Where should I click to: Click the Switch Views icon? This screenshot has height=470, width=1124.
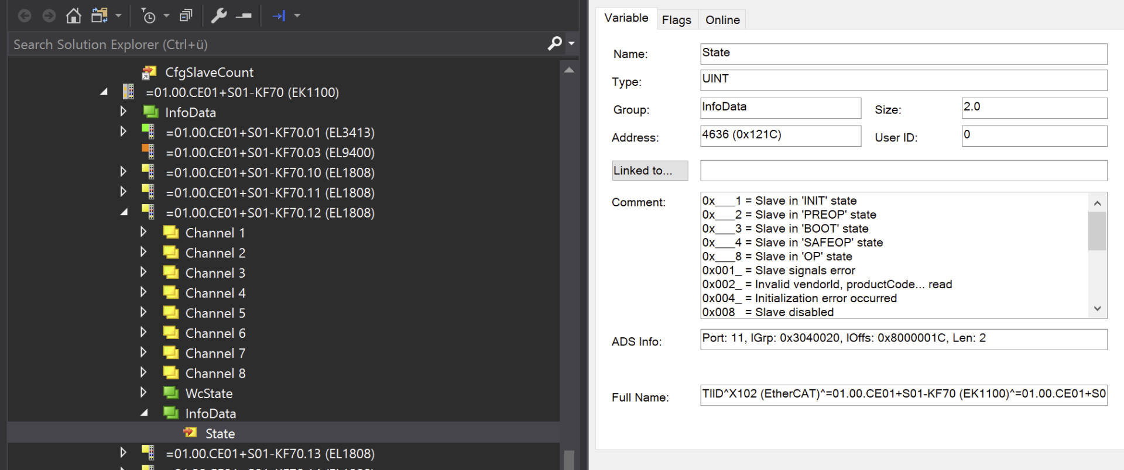point(100,16)
